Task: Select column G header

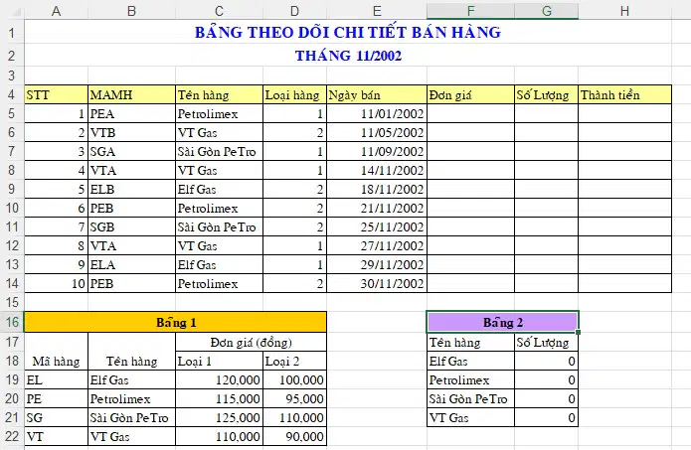Action: [547, 11]
